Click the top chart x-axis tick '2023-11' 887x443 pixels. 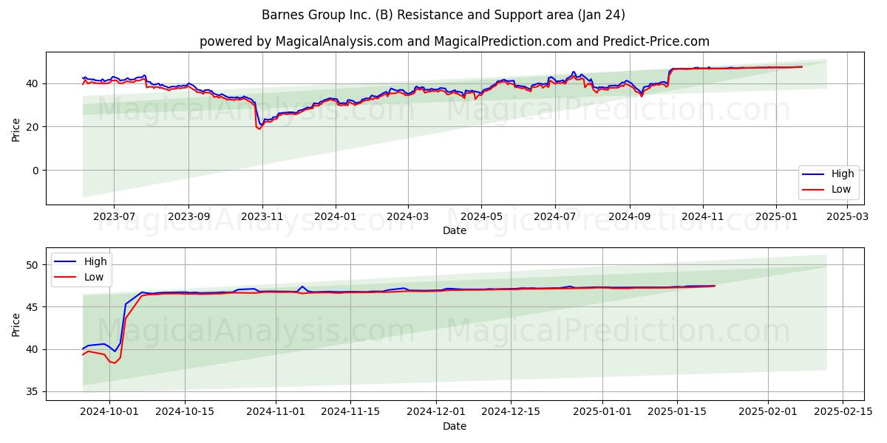coord(262,217)
